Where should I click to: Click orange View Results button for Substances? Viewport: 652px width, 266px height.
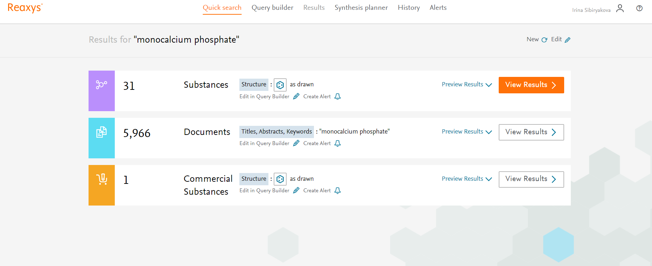(531, 85)
